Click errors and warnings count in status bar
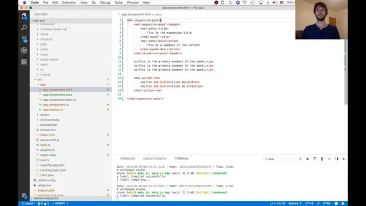Viewport: 366px width, 206px height. pyautogui.click(x=43, y=204)
